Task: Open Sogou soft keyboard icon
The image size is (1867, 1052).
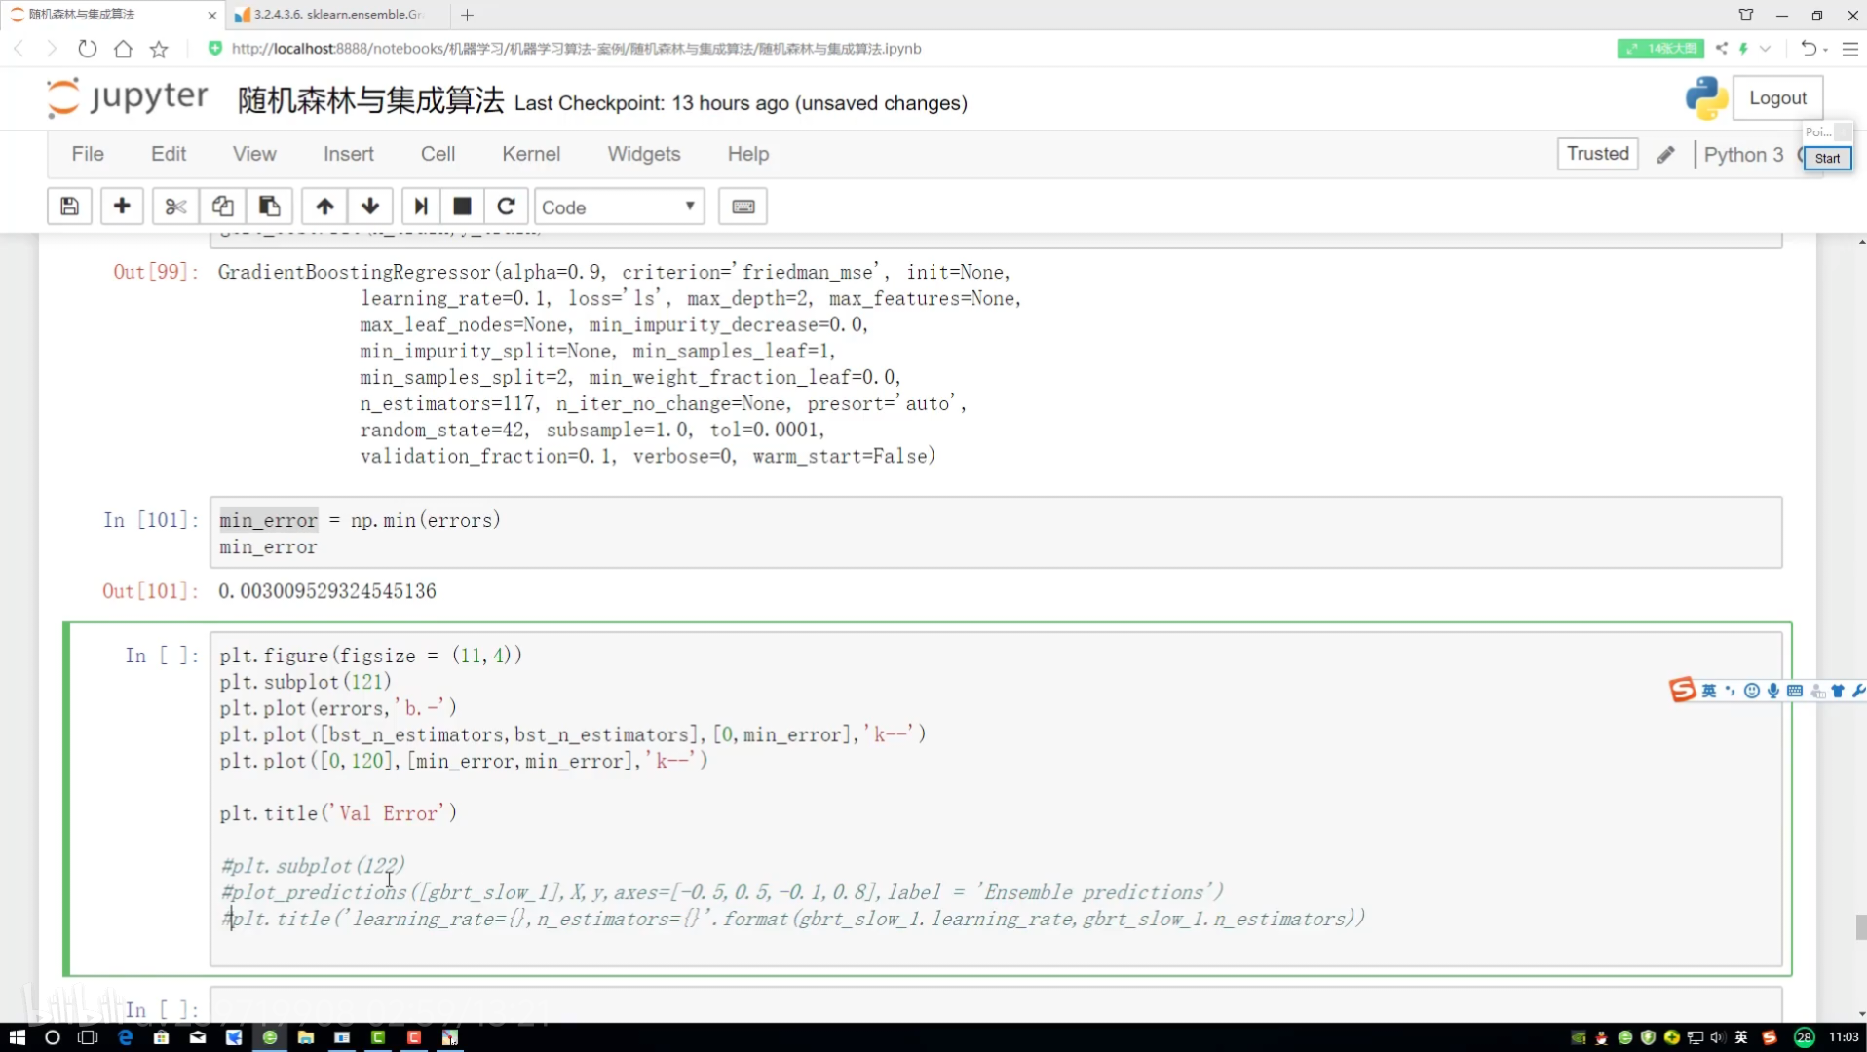Action: [x=1795, y=691]
